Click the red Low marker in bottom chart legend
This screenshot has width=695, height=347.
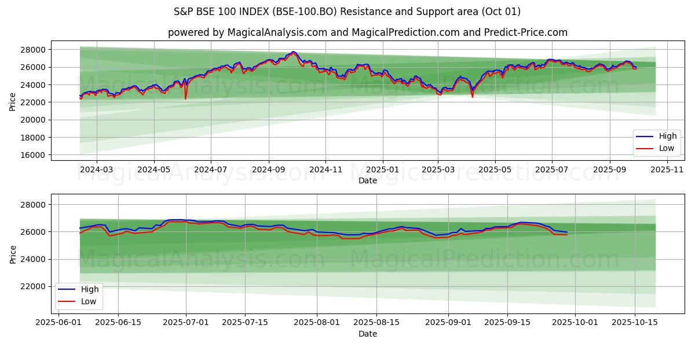point(67,301)
